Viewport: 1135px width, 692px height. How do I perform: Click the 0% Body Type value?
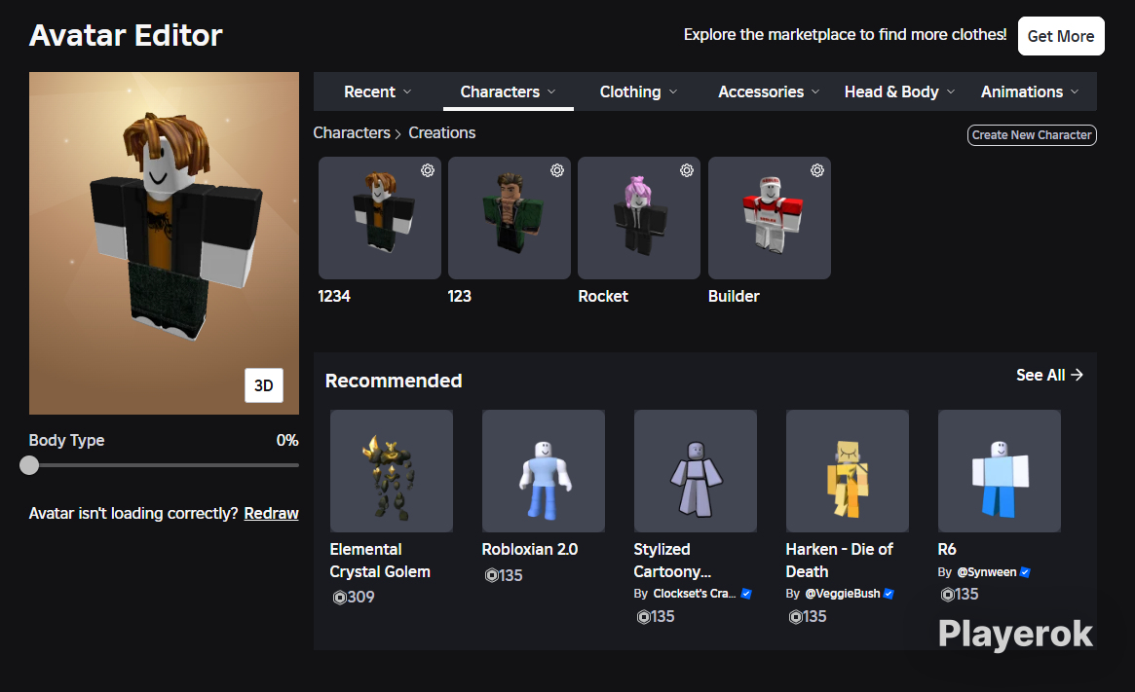[287, 440]
